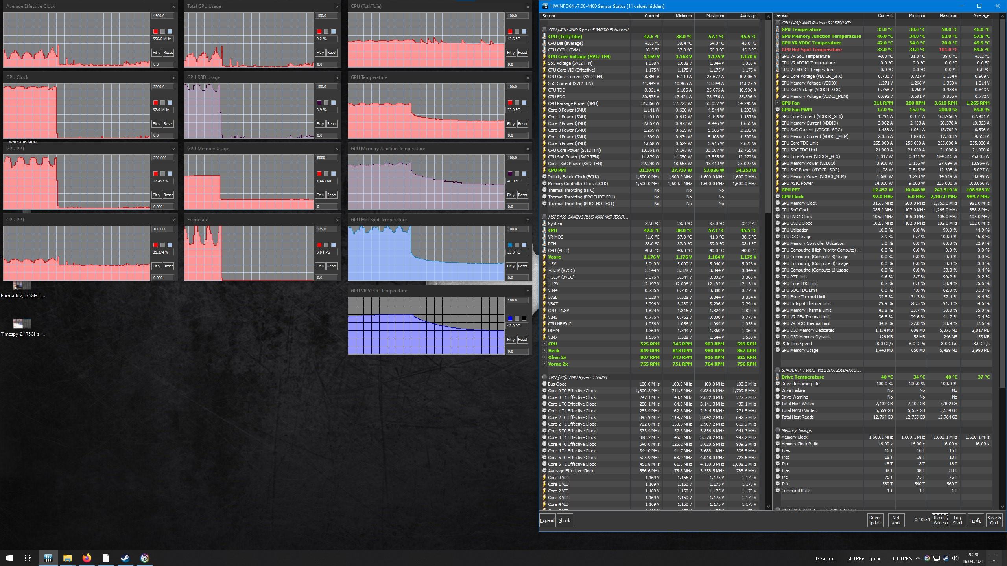This screenshot has height=566, width=1007.
Task: Pick the red swatch on GPU Clock graph
Action: 156,103
